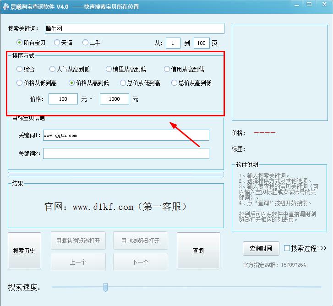Select the 所有宝贝 radio option
Viewport: 333px width, 306px height.
tap(20, 43)
